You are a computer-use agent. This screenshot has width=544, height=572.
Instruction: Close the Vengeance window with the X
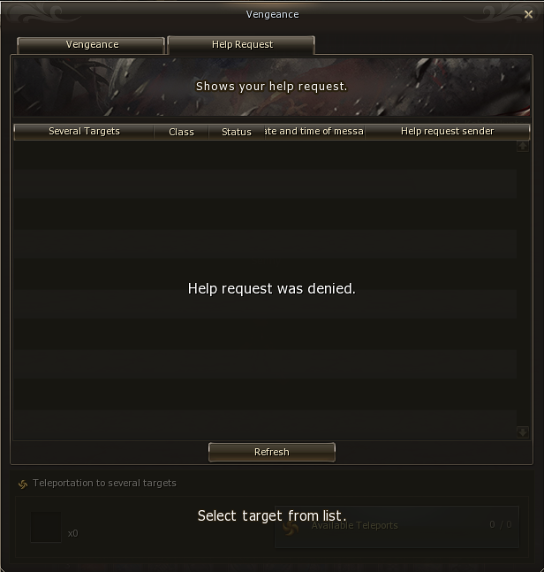[x=528, y=14]
